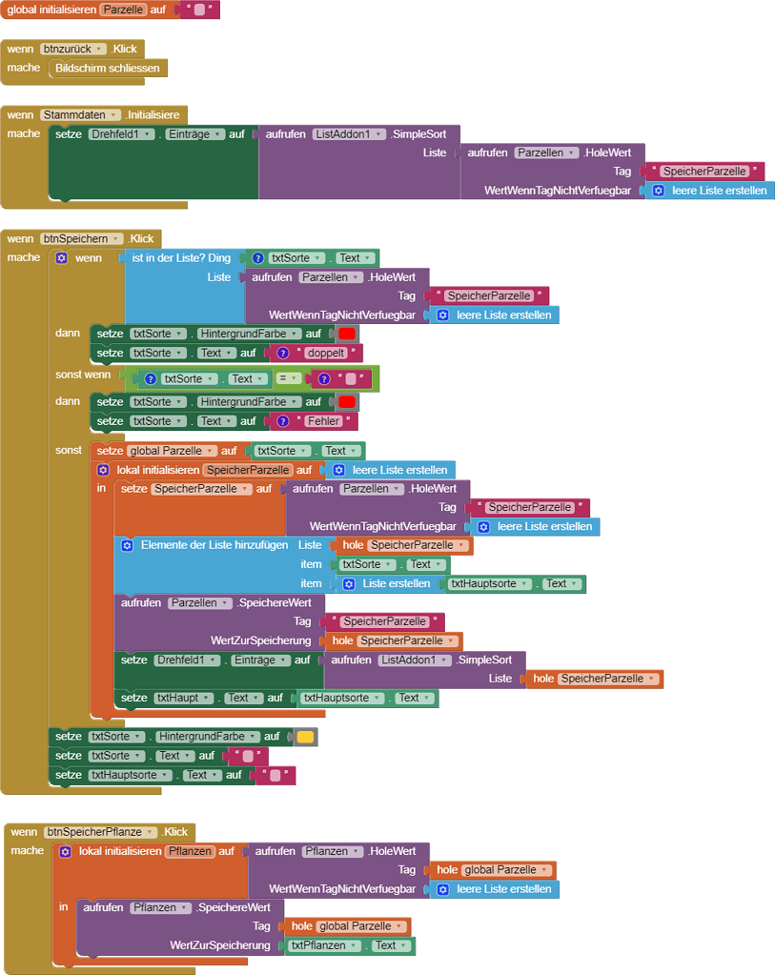This screenshot has height=975, width=775.
Task: Click gear icon on Liste erstellen txtHauptsorte block
Action: [x=349, y=583]
